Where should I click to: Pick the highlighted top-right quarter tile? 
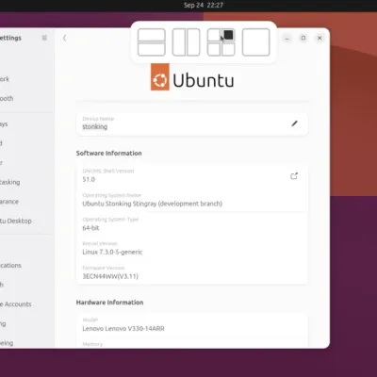(228, 35)
